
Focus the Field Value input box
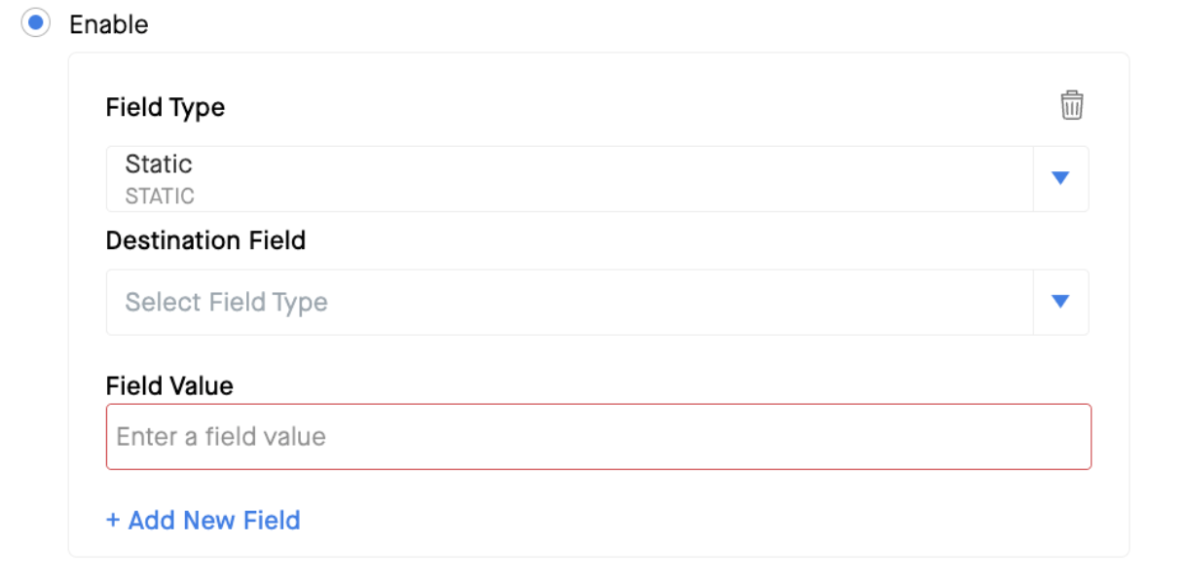pyautogui.click(x=599, y=437)
